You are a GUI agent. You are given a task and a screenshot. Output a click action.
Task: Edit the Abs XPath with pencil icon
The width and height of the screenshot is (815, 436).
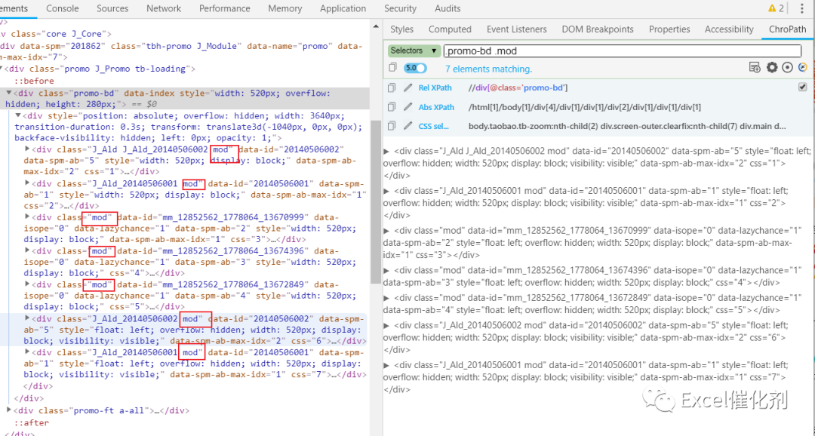(408, 107)
